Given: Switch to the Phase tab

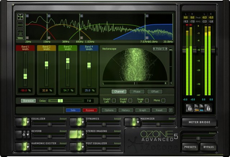Looking at the screenshot, I should pos(137,92).
